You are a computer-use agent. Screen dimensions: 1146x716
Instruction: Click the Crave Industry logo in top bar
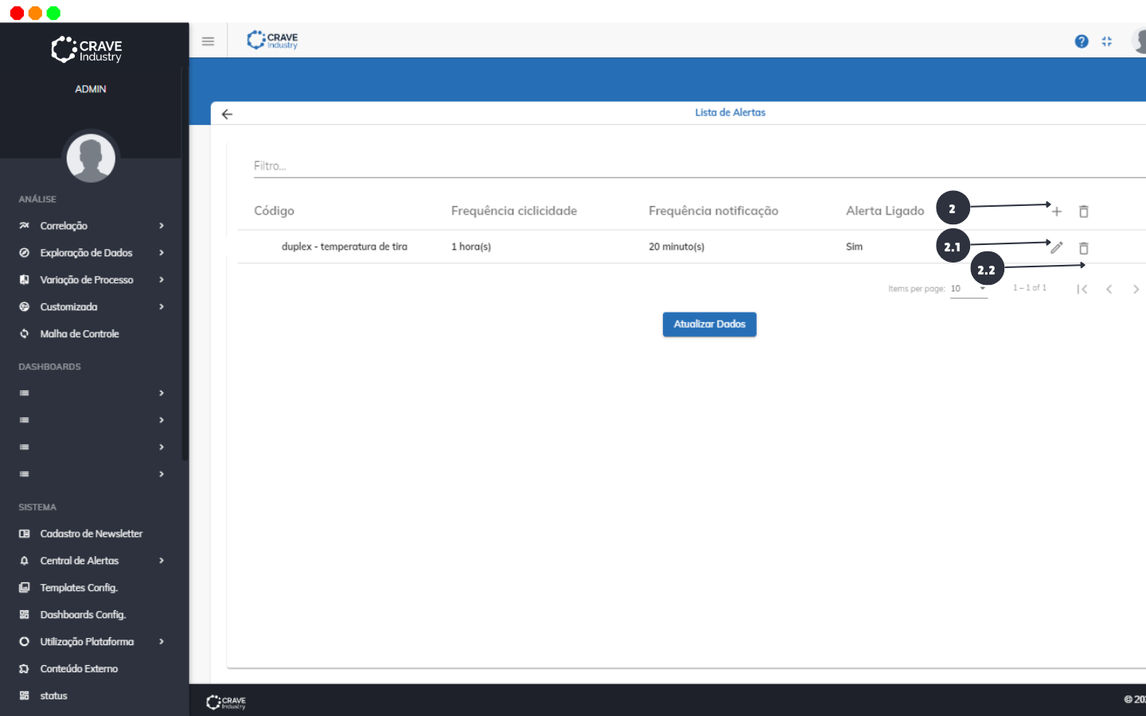[272, 40]
